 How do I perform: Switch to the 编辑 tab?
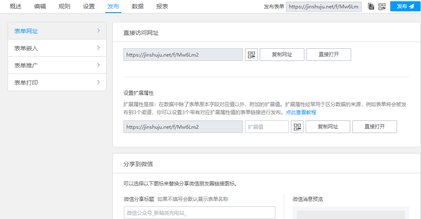pos(40,6)
